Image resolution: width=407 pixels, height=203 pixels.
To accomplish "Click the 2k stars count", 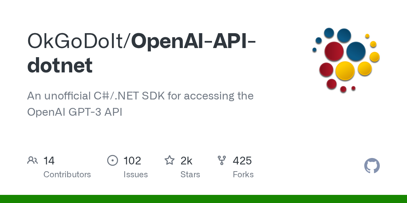I will (x=187, y=161).
